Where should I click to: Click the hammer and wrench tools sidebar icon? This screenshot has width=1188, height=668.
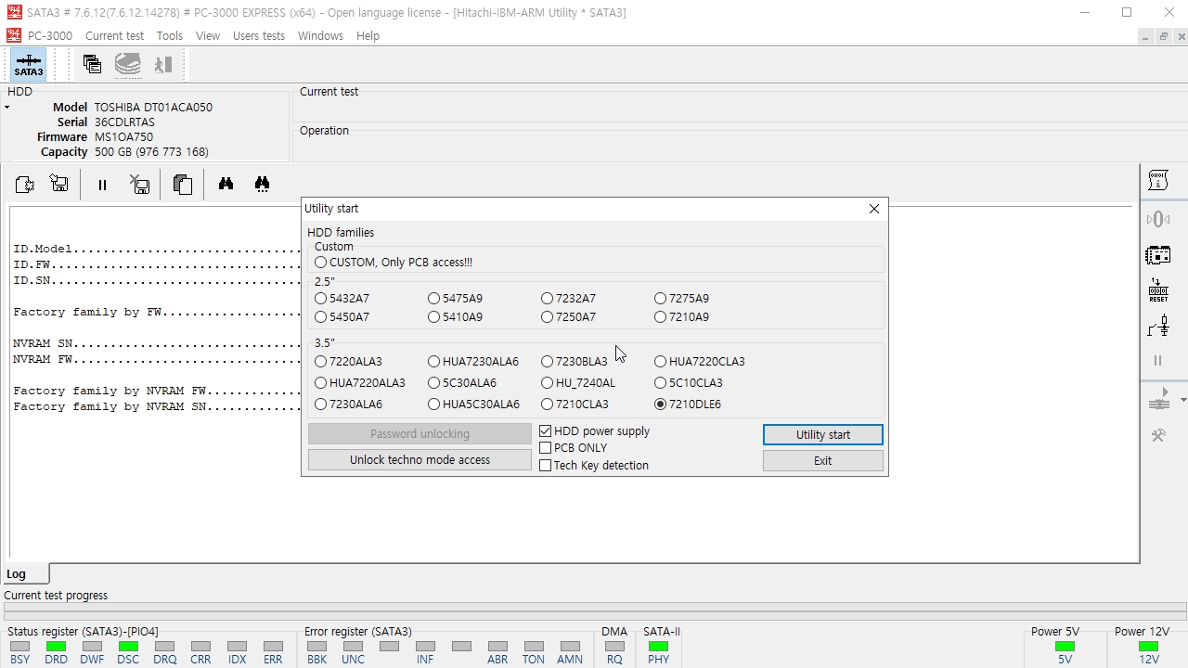click(x=1157, y=435)
